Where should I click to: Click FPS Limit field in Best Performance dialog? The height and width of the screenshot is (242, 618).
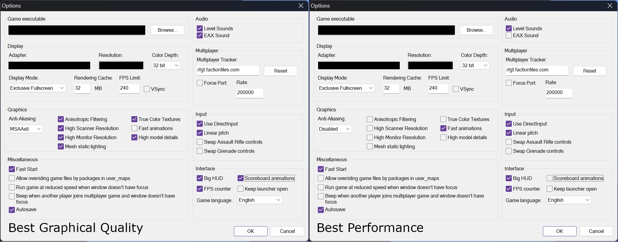click(x=438, y=88)
